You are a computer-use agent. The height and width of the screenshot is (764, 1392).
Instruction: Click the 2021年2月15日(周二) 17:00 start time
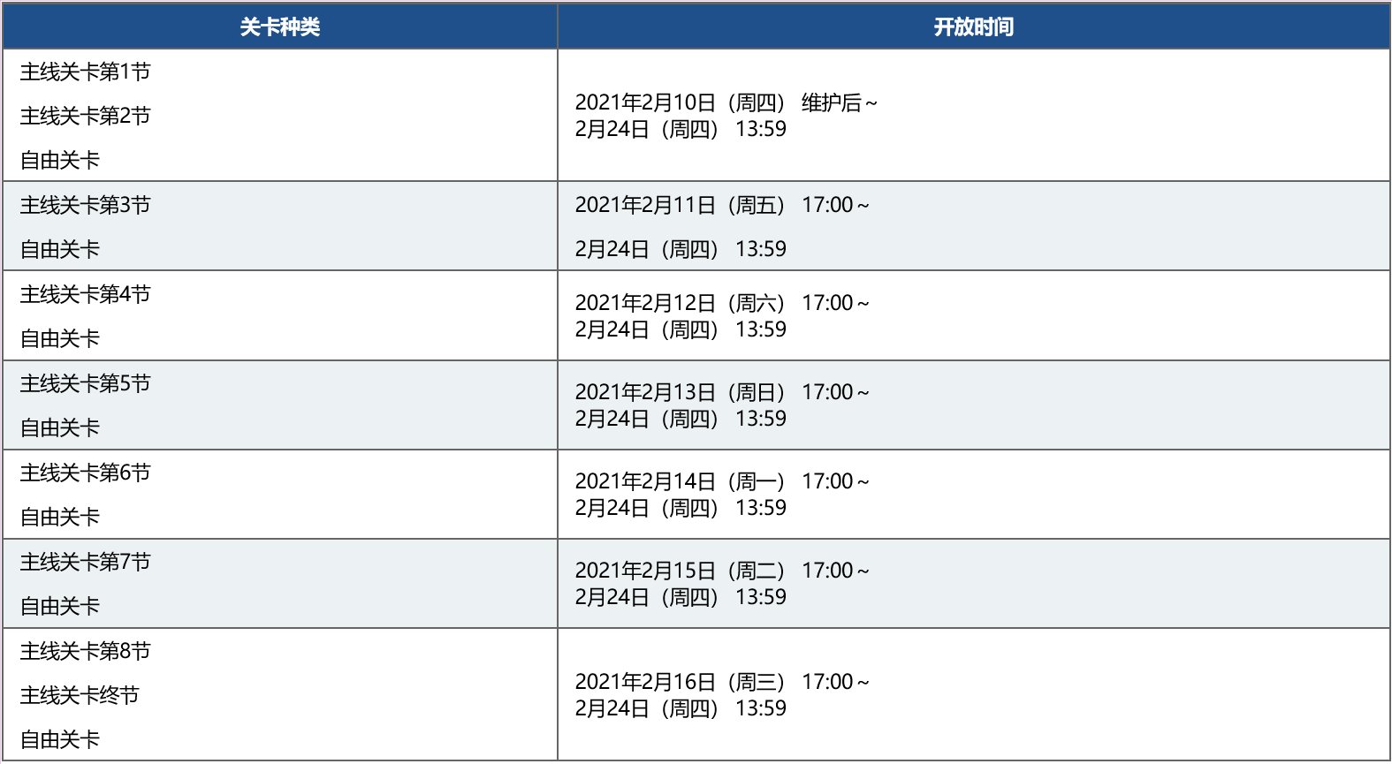(x=722, y=571)
